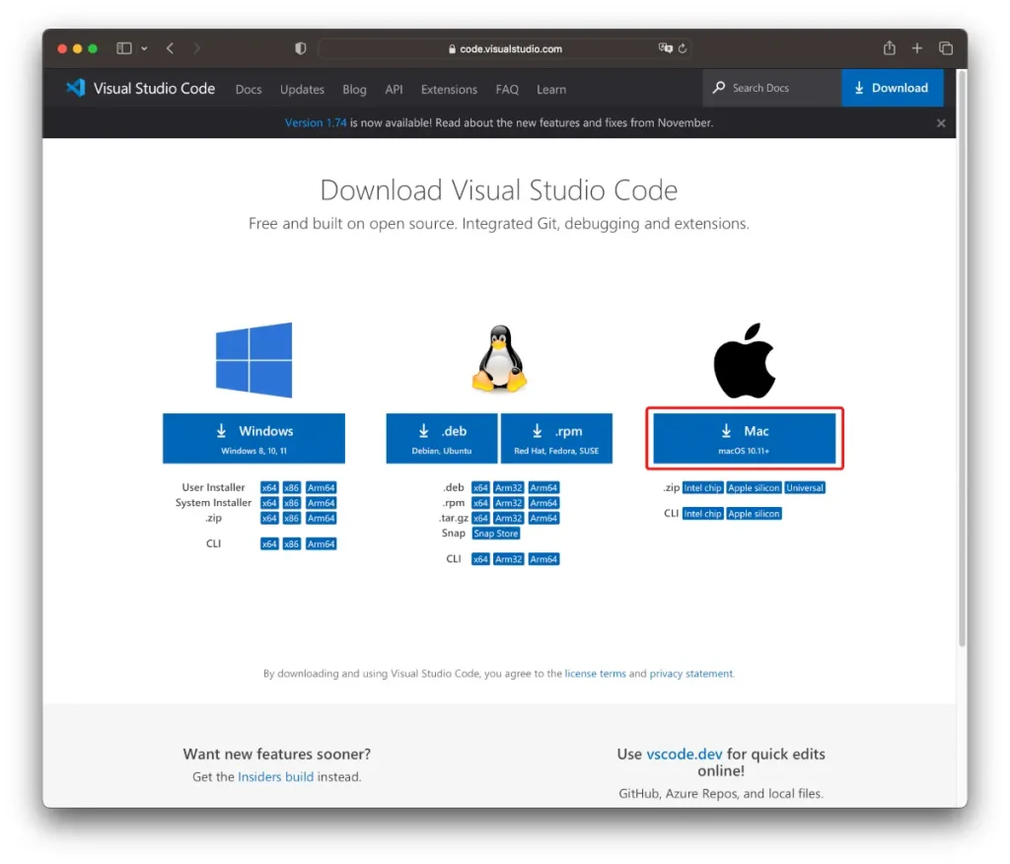Expand the sidebar dropdown chevron
Viewport: 1010px width, 864px height.
144,48
